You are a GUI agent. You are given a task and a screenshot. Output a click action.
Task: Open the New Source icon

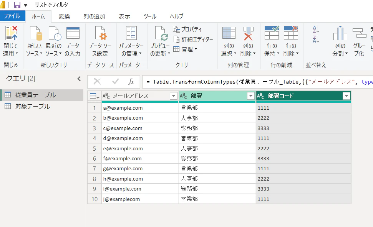coord(36,33)
